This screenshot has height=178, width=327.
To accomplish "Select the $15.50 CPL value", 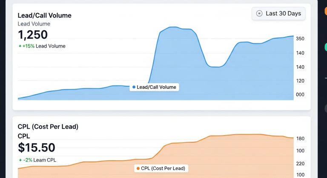I will [37, 147].
